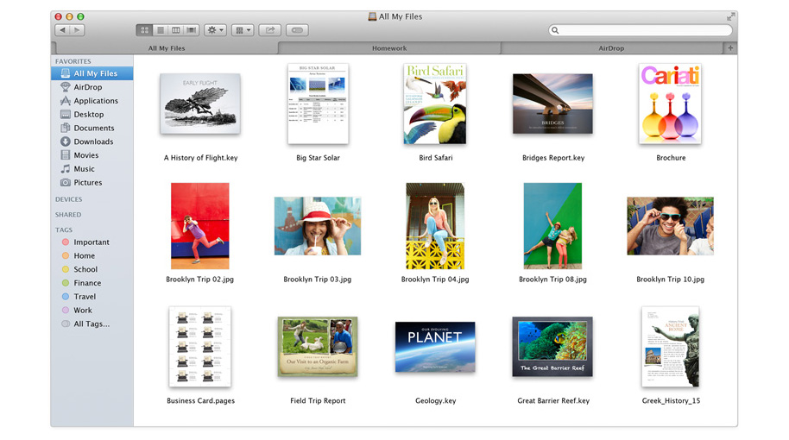Open Downloads folder in sidebar

pyautogui.click(x=93, y=141)
